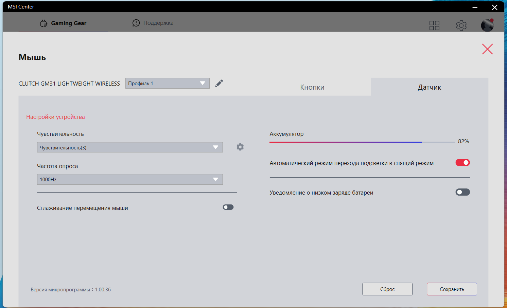Click the battery level progress bar
This screenshot has height=308, width=507.
(362, 142)
